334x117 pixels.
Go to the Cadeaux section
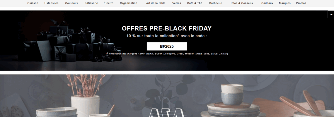[x=267, y=3]
